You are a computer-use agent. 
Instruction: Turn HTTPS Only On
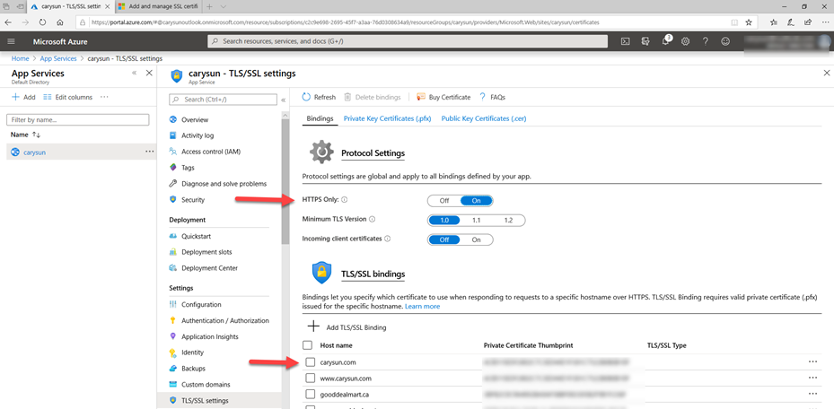coord(477,201)
